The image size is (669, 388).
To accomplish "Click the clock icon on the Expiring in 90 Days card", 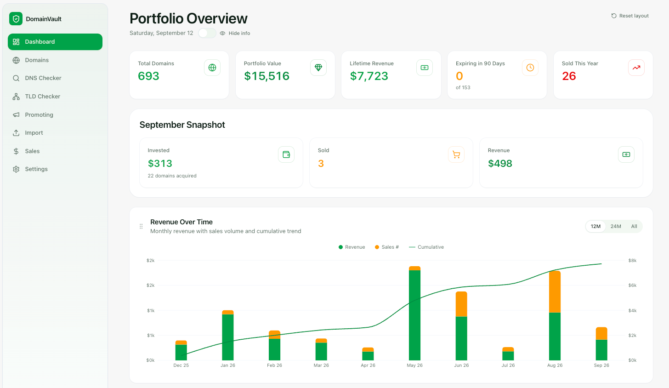I will [x=530, y=68].
